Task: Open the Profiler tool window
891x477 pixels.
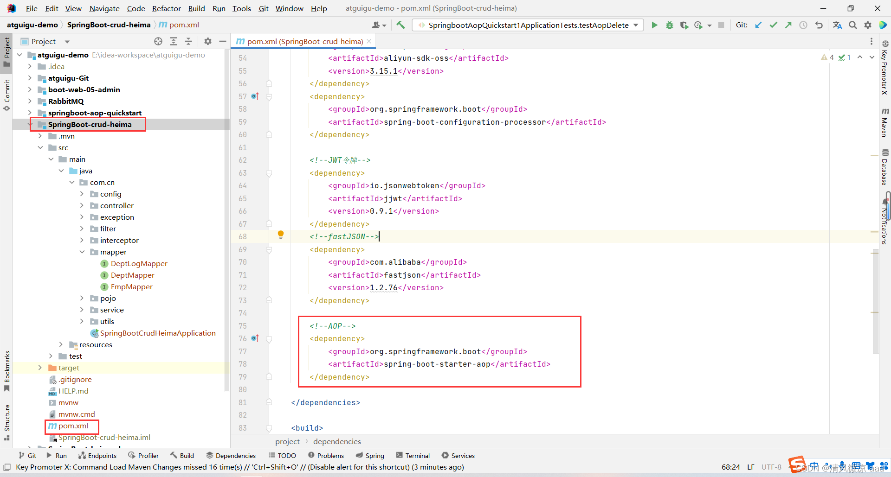Action: (x=143, y=456)
